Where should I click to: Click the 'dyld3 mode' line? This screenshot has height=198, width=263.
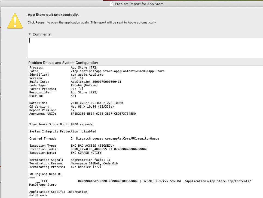pyautogui.click(x=38, y=195)
